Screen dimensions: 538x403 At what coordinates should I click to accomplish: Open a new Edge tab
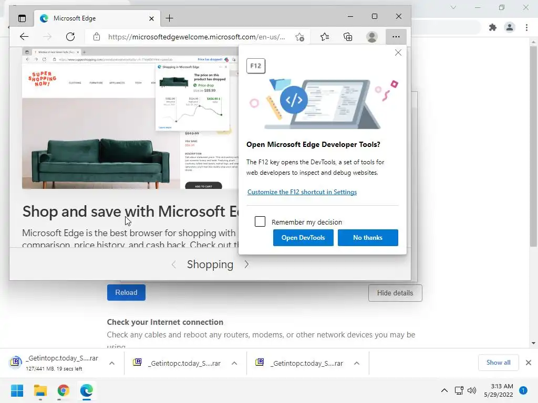pyautogui.click(x=170, y=18)
